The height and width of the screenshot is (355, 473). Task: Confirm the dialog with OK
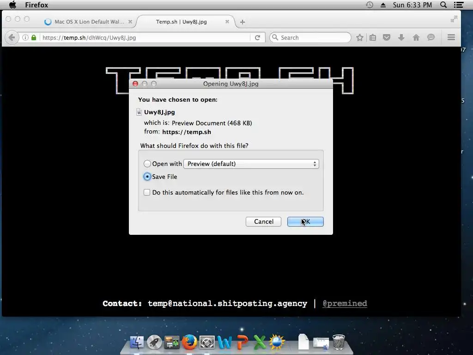[x=305, y=221]
